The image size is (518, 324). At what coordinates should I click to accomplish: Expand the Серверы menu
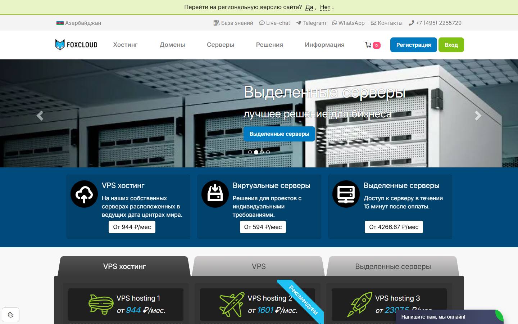[221, 45]
